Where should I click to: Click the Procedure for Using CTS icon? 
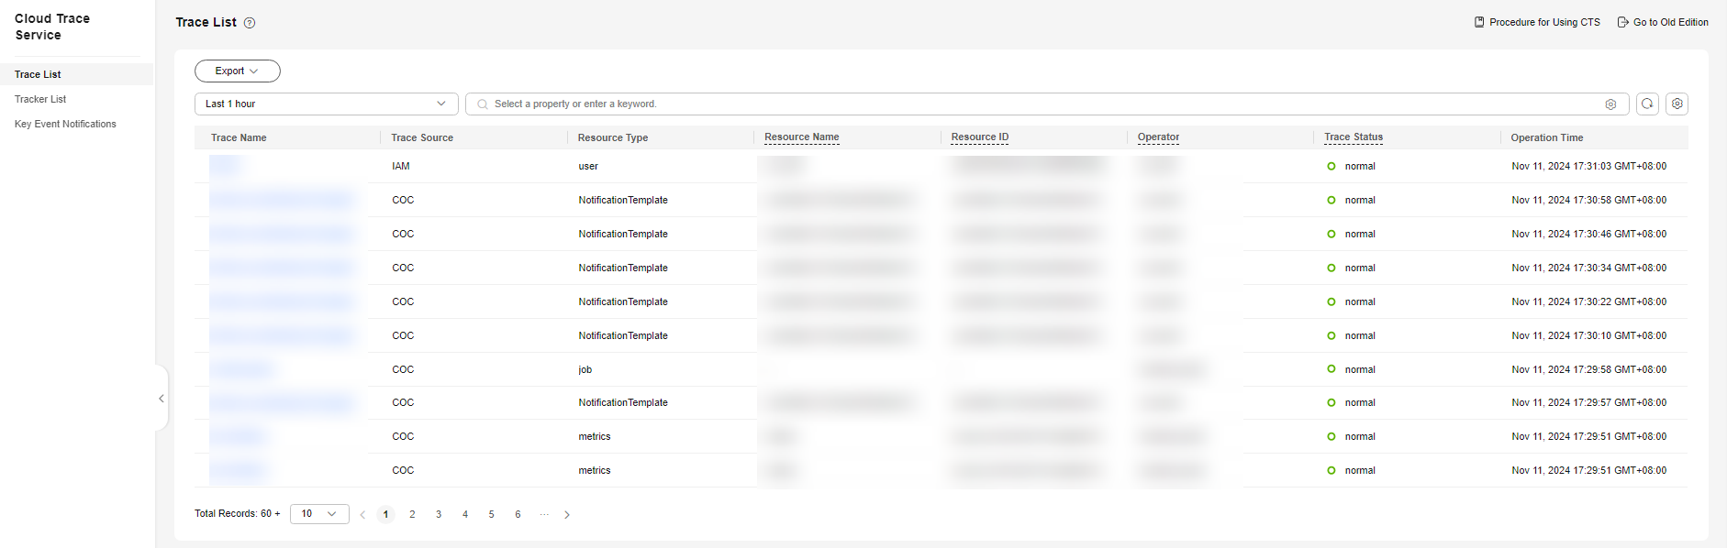point(1479,22)
